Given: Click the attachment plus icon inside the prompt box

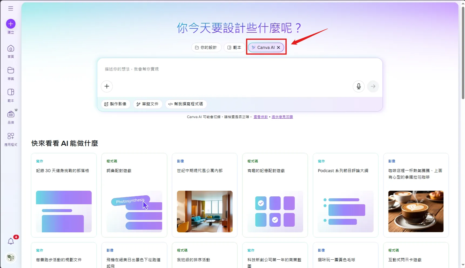Looking at the screenshot, I should point(107,86).
